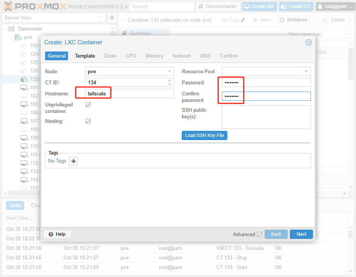
Task: Open the Summary tab of container 133
Action: [144, 33]
